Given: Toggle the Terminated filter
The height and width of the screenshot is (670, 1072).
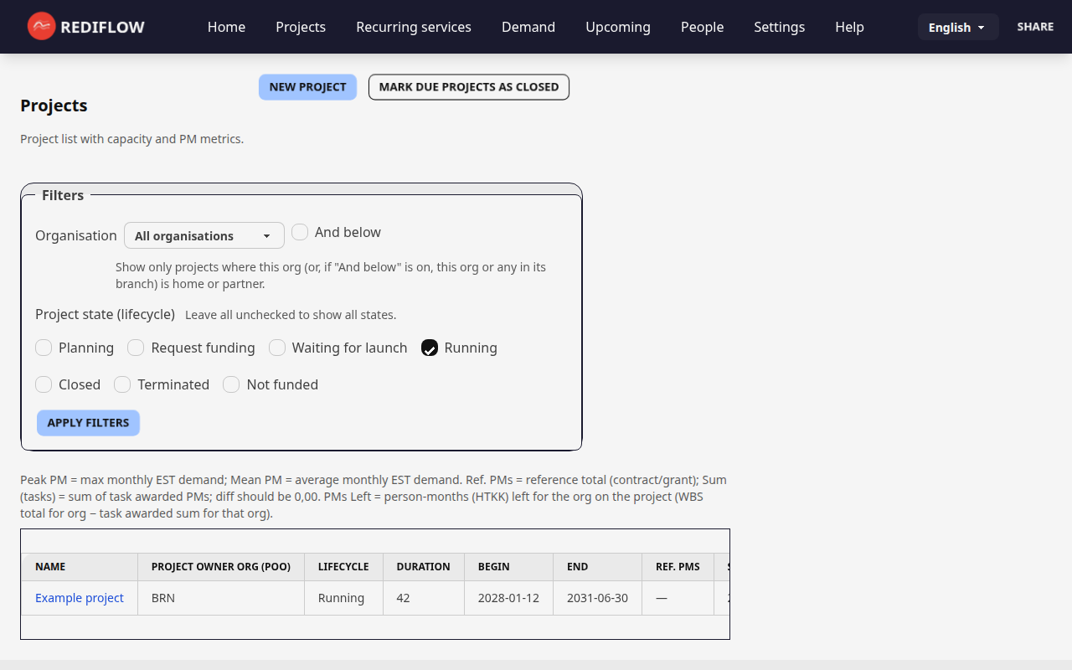Looking at the screenshot, I should [121, 384].
